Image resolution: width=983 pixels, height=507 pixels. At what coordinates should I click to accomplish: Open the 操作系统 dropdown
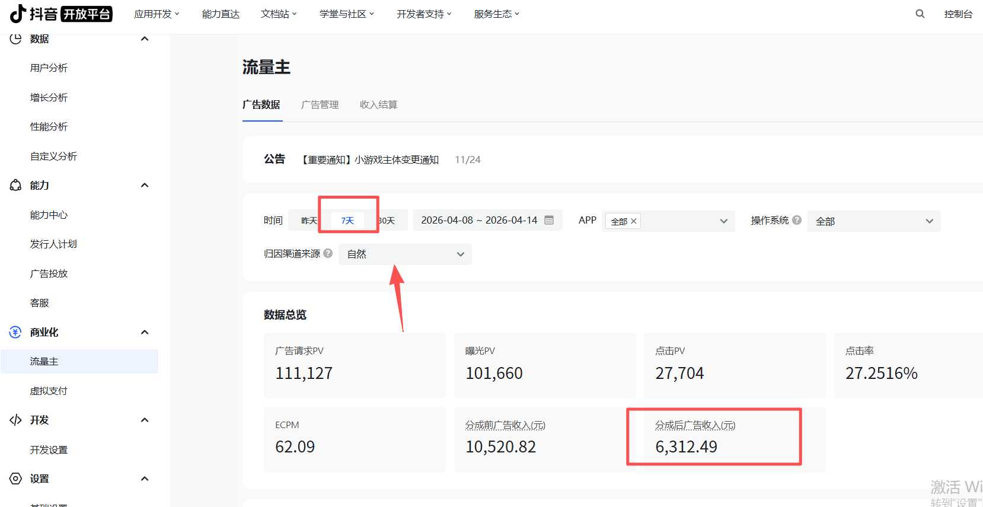(873, 221)
